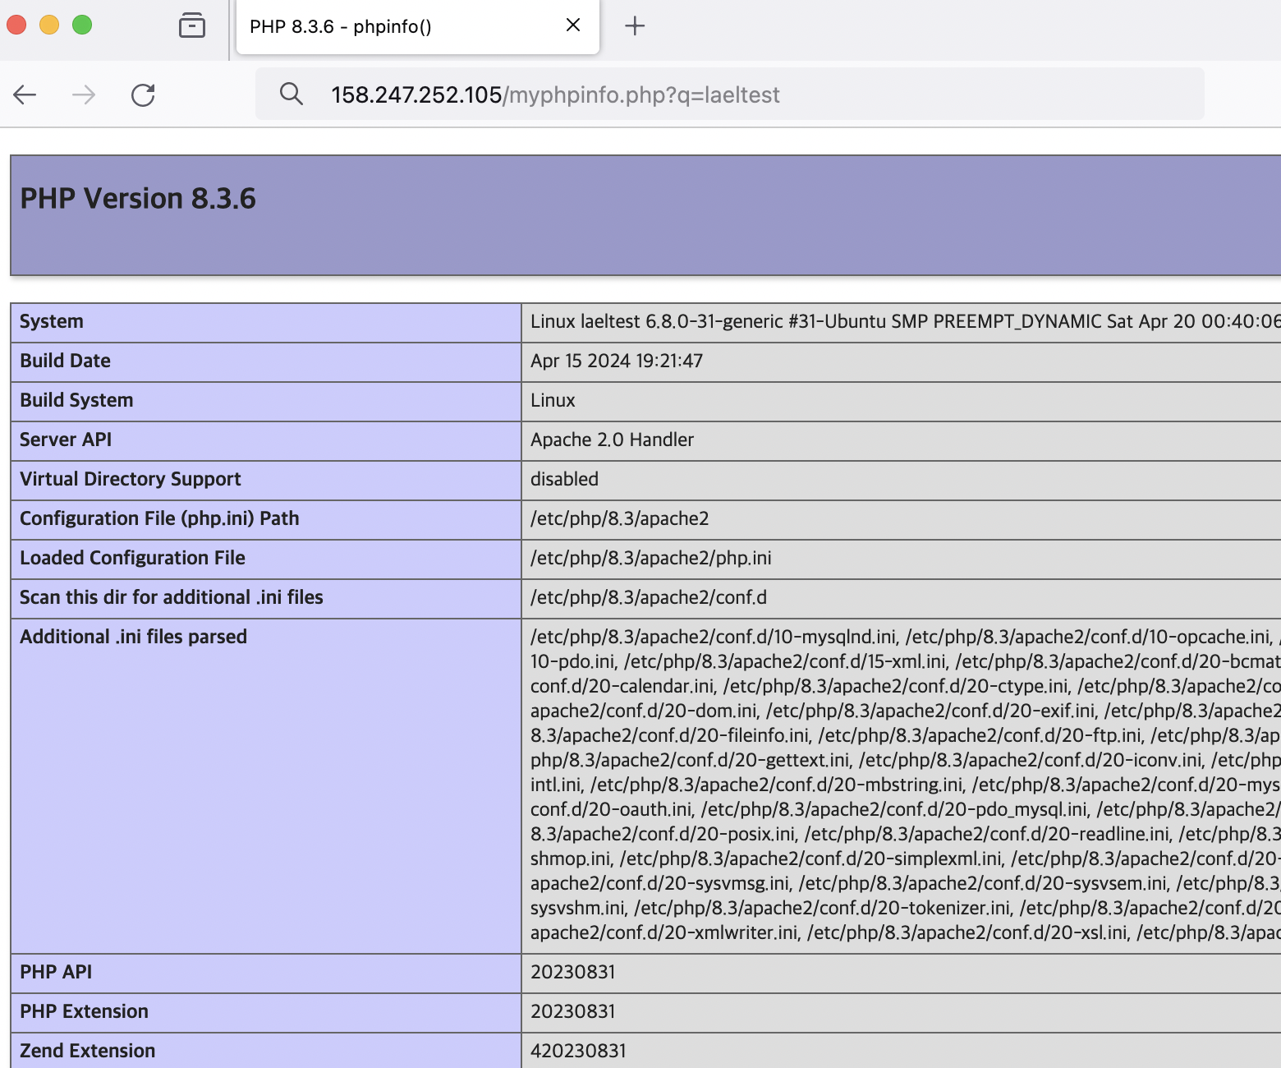The width and height of the screenshot is (1281, 1068).
Task: Open the tab overview icon near the tab bar
Action: coord(191,25)
